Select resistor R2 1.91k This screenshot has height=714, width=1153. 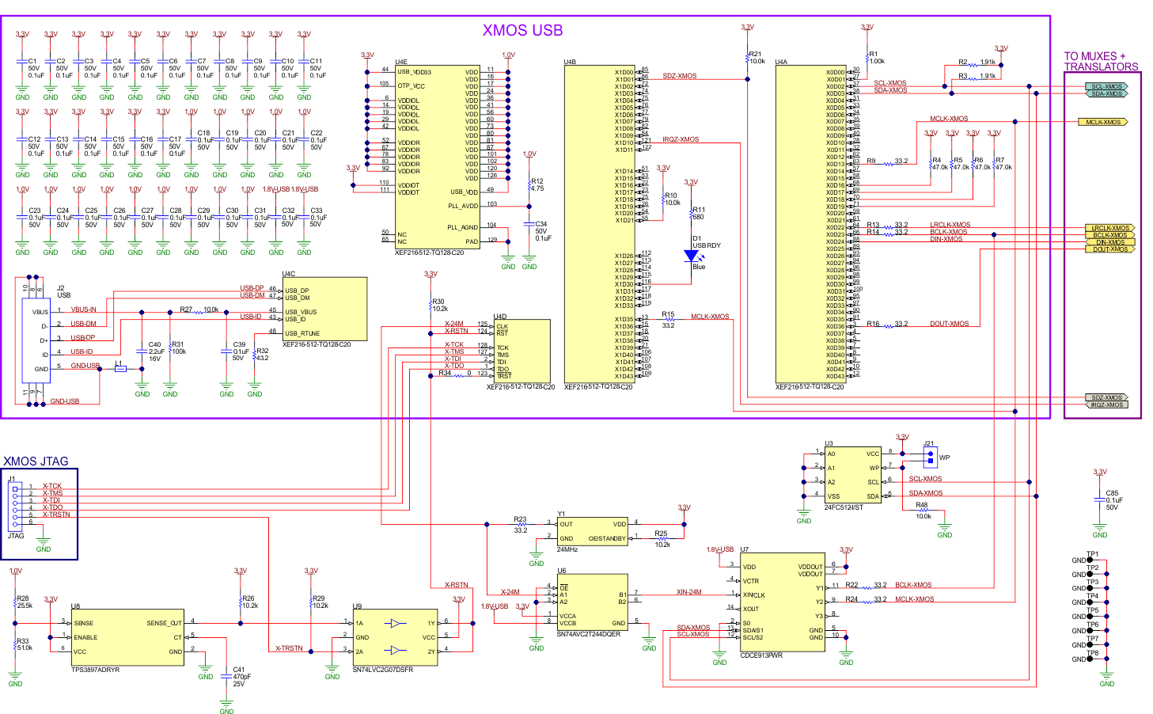click(x=978, y=63)
